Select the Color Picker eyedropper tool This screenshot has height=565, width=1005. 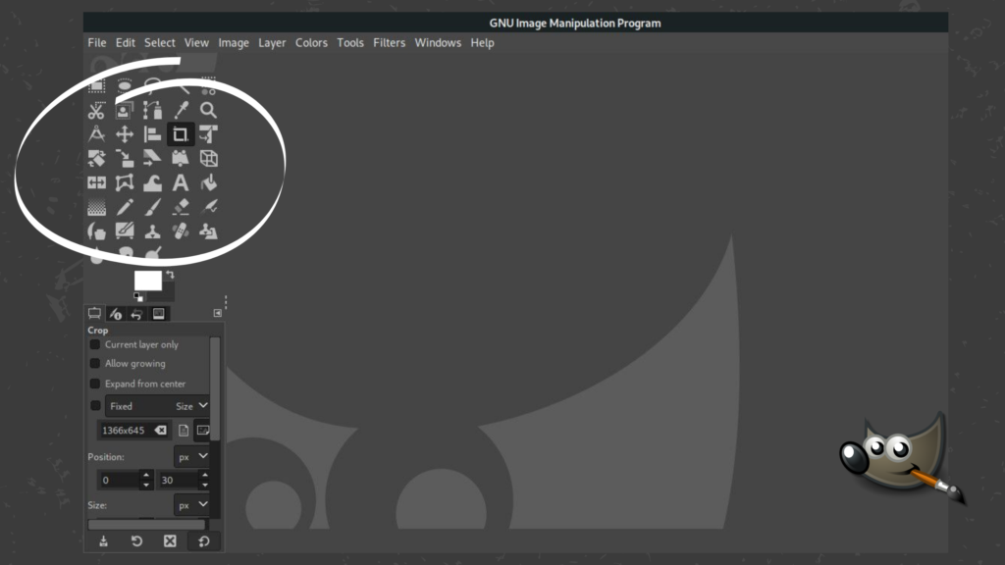coord(181,111)
